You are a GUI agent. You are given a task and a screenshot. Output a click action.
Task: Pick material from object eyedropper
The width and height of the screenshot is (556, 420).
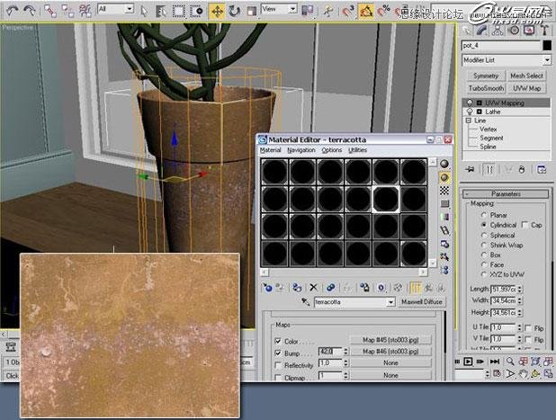click(305, 303)
